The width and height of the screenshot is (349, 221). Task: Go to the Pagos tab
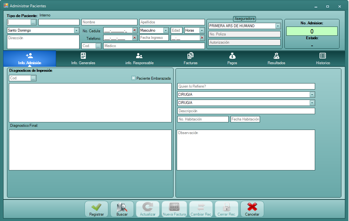click(x=232, y=59)
